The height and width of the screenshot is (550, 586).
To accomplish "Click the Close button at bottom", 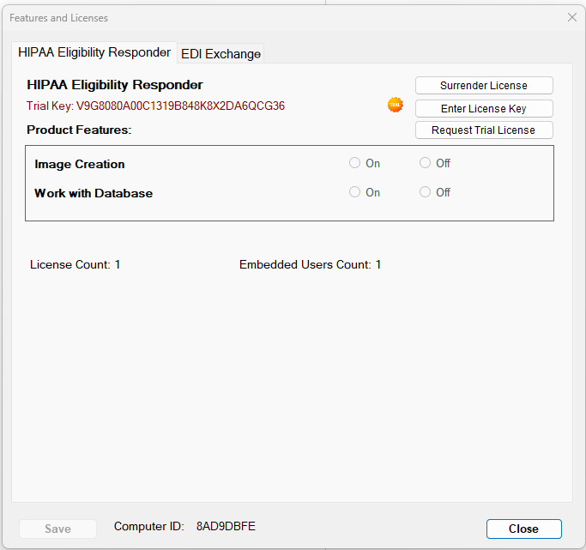I will [523, 529].
